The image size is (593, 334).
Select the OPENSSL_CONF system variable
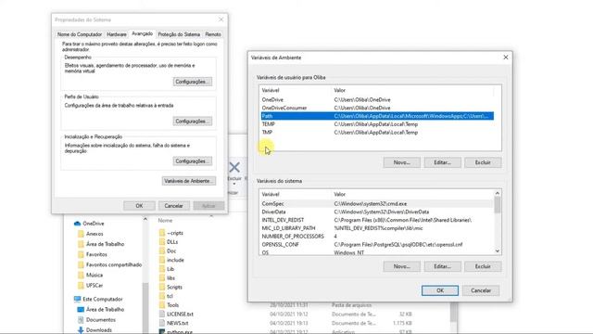(x=377, y=245)
